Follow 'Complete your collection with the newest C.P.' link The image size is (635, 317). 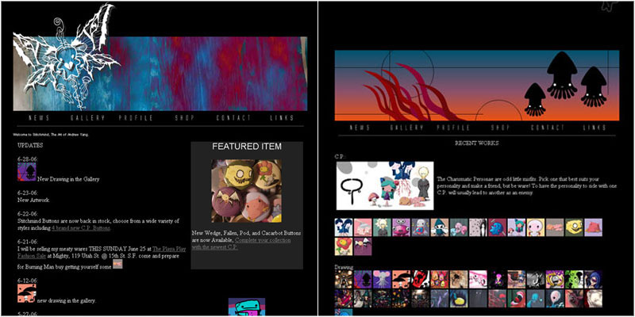coord(241,243)
